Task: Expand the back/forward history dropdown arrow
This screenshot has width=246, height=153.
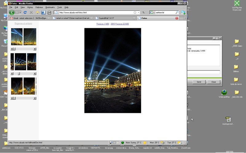Action: coord(20,13)
